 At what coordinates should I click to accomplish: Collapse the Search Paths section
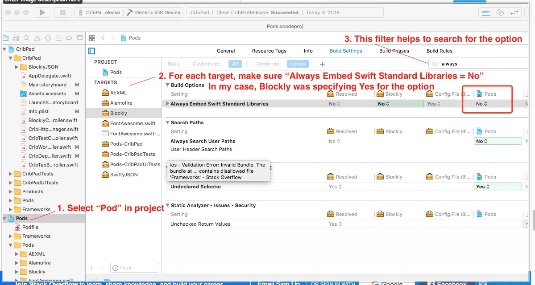[167, 122]
